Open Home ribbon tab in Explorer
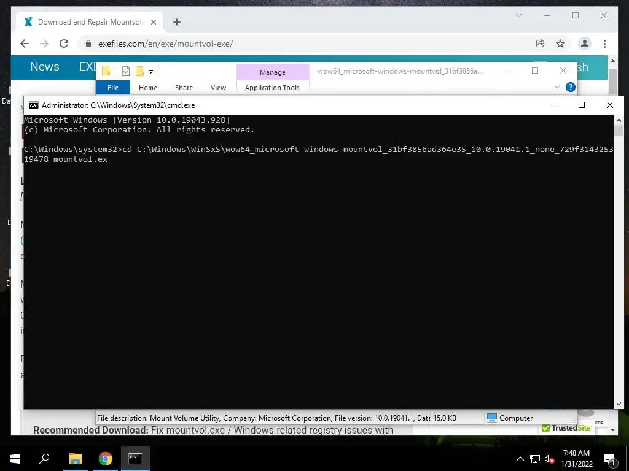Image resolution: width=629 pixels, height=471 pixels. coord(147,87)
